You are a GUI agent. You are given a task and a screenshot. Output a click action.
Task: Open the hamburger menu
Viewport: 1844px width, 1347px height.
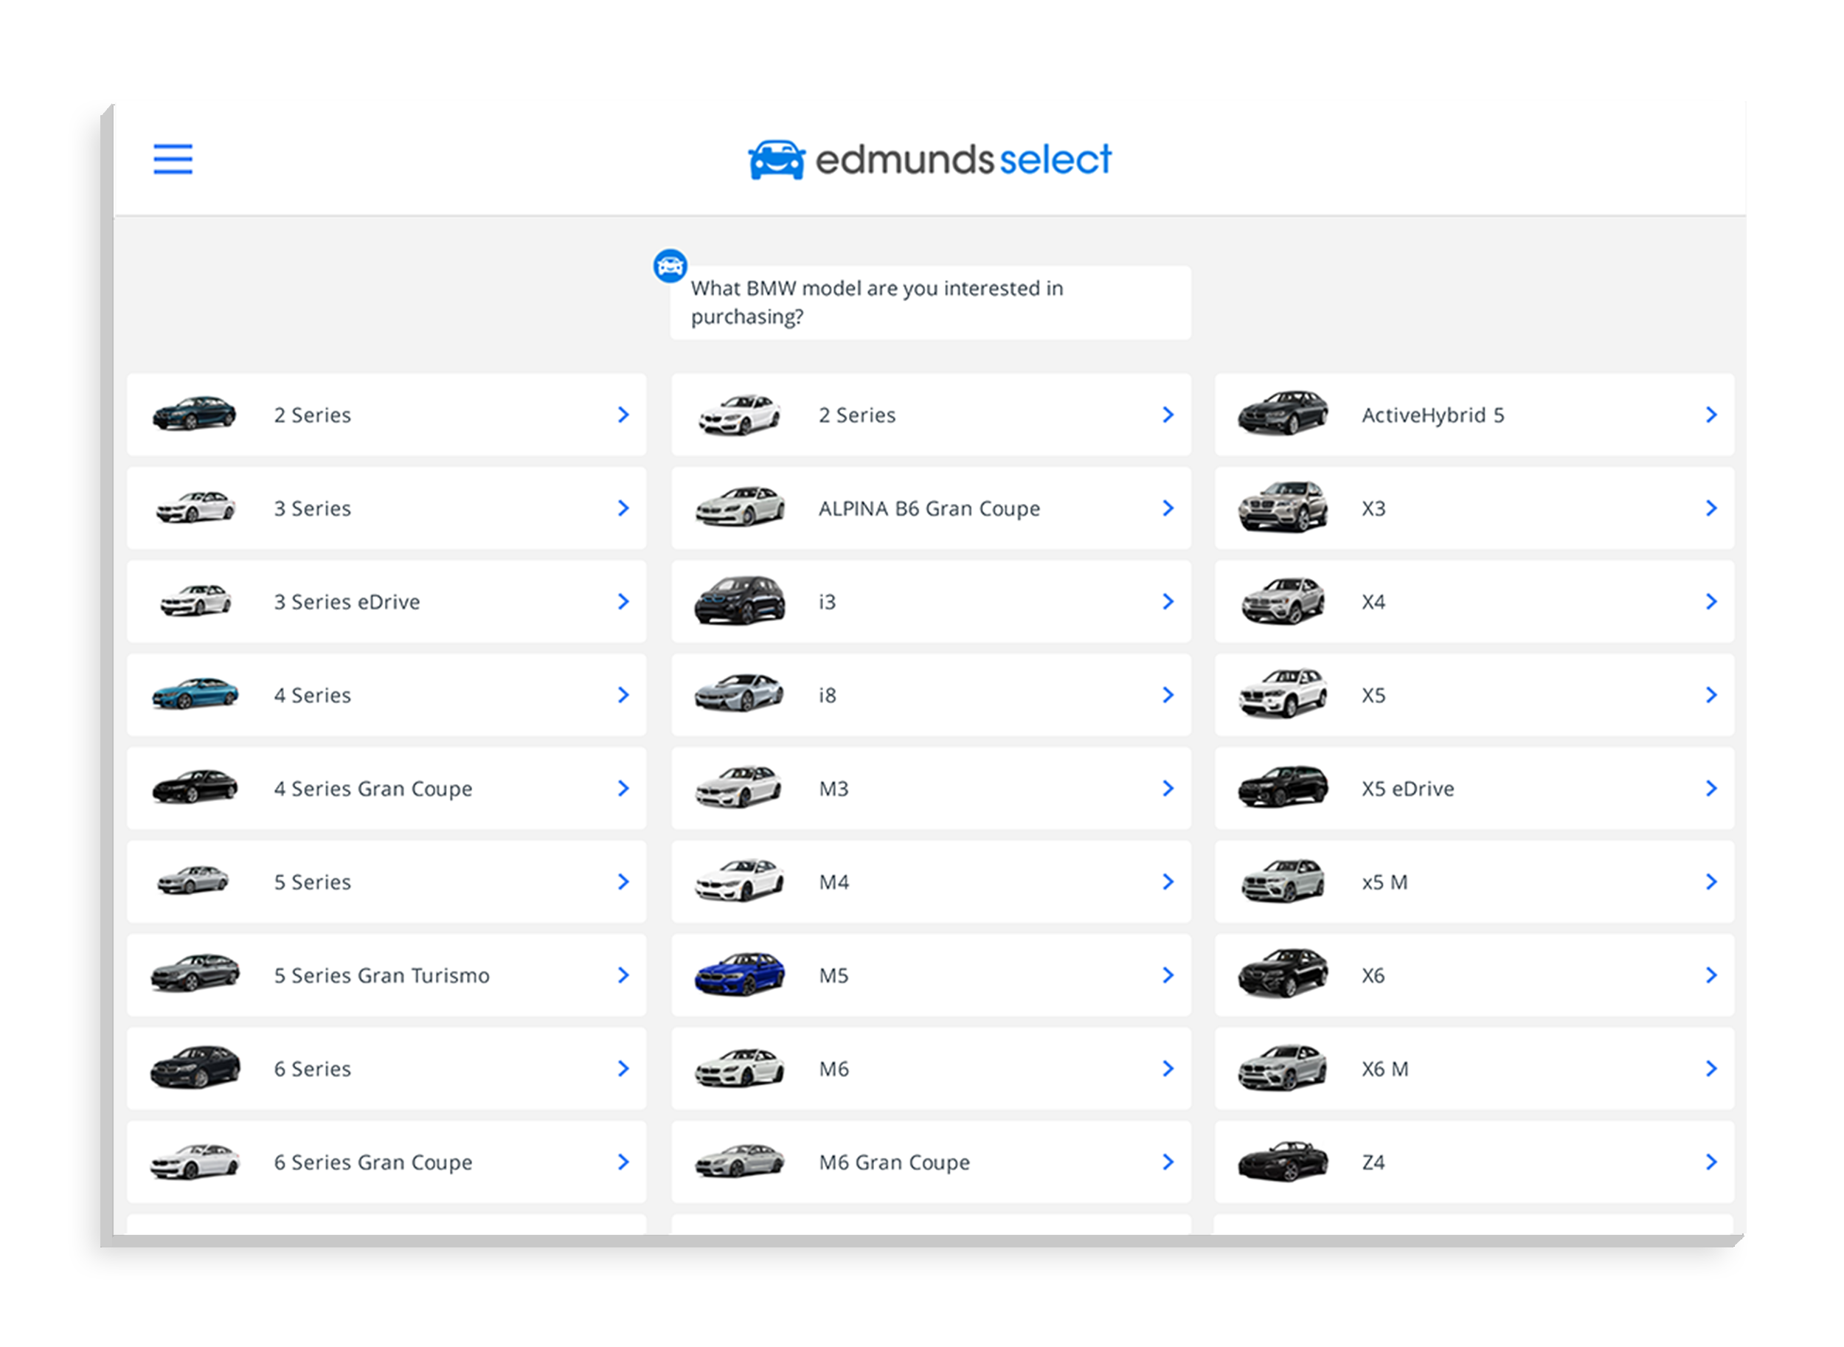coord(173,159)
